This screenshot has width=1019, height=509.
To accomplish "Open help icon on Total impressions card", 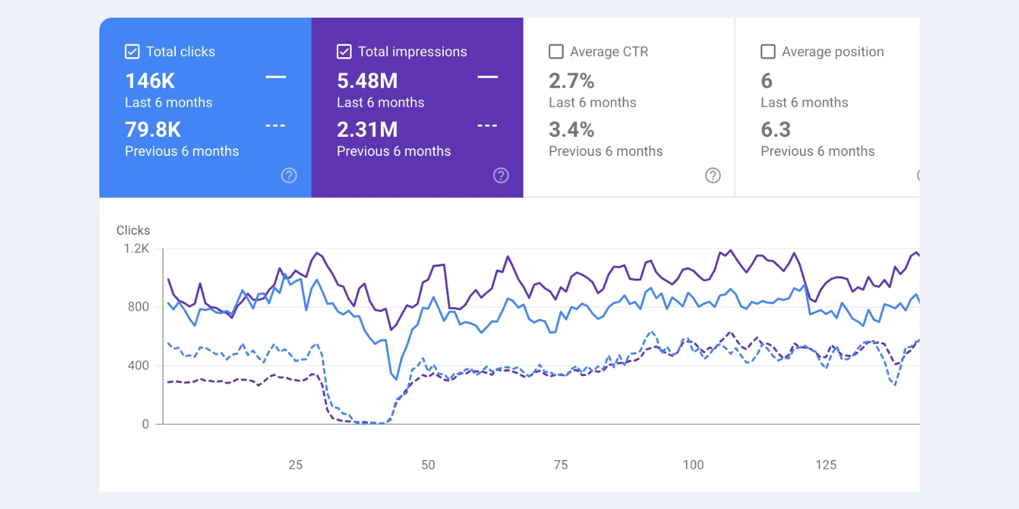I will click(x=501, y=176).
